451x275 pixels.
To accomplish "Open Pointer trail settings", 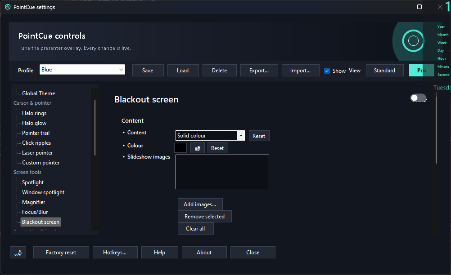I will [36, 133].
